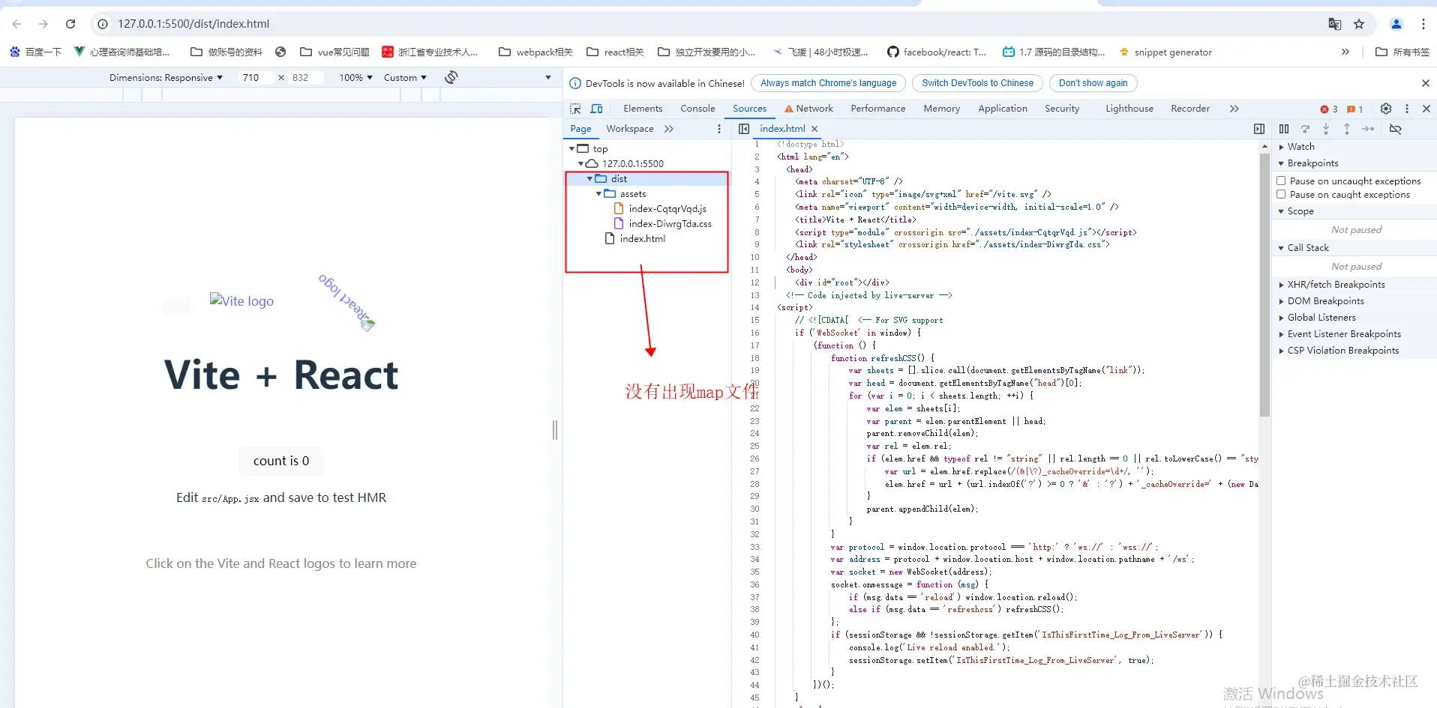Screen dimensions: 1437x708
Task: Collapse the dist folder
Action: pyautogui.click(x=589, y=178)
